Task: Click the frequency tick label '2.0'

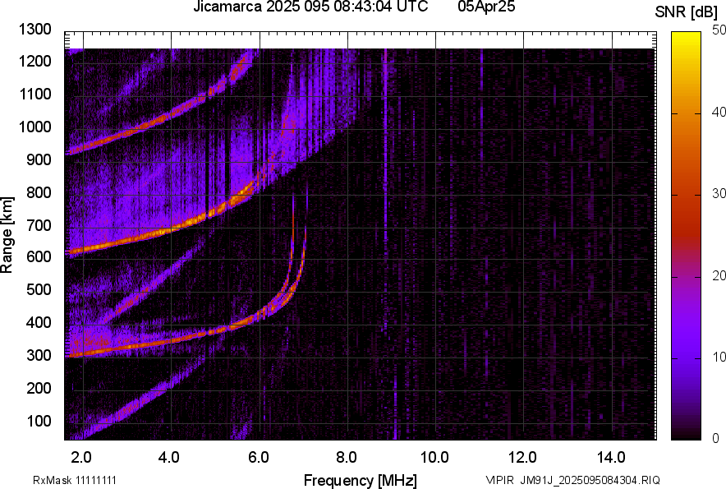Action: click(81, 458)
